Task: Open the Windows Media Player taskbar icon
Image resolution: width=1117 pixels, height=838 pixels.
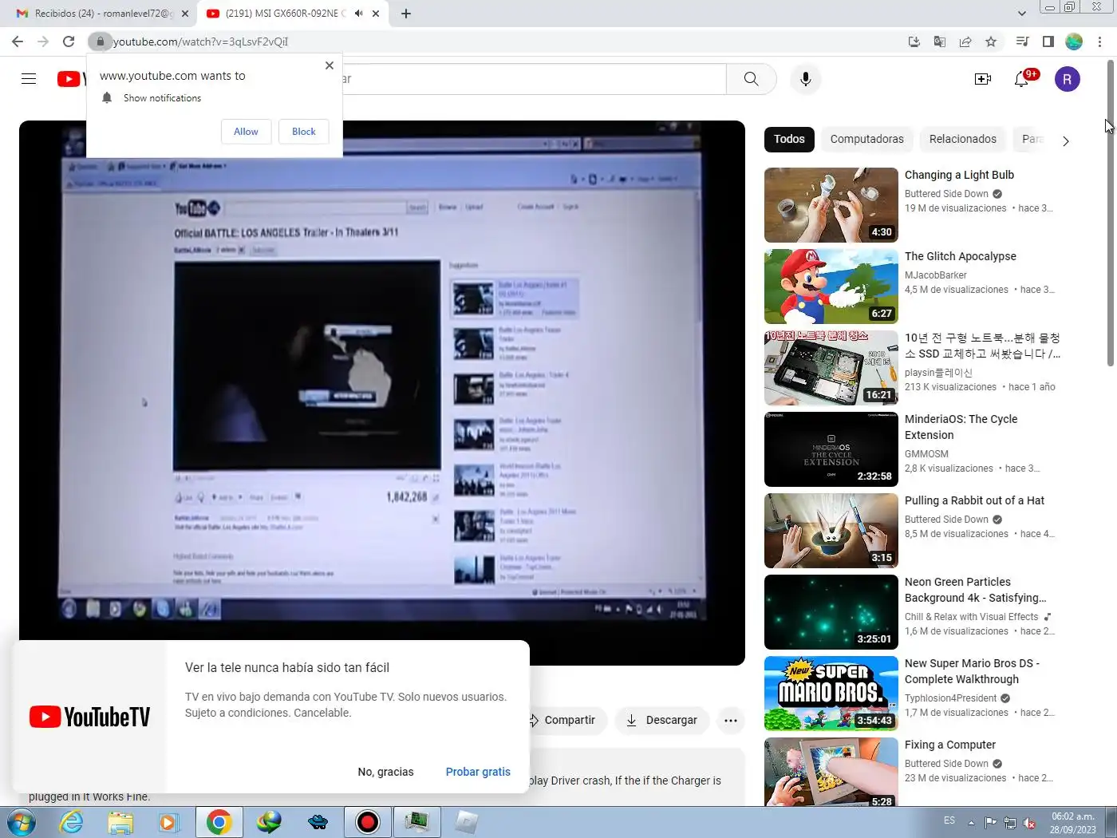Action: [169, 822]
